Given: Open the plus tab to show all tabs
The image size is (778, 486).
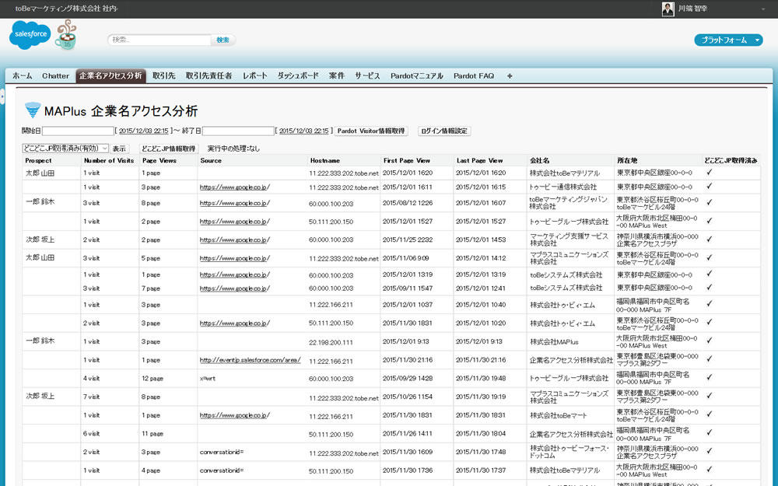Looking at the screenshot, I should click(x=510, y=76).
